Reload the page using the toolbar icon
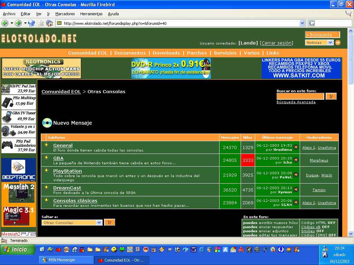The width and height of the screenshot is (354, 265). pos(32,23)
